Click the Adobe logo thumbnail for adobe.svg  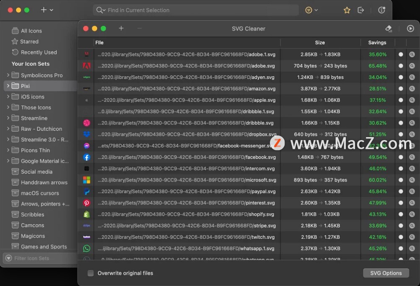click(86, 66)
